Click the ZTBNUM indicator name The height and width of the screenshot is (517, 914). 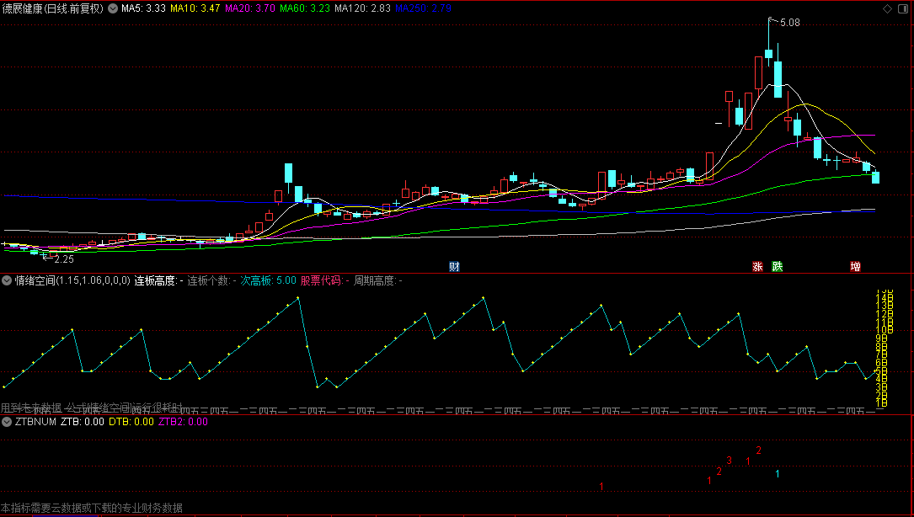(35, 421)
